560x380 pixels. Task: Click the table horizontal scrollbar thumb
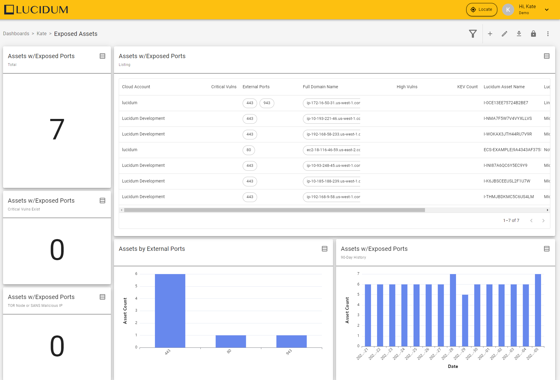(274, 210)
